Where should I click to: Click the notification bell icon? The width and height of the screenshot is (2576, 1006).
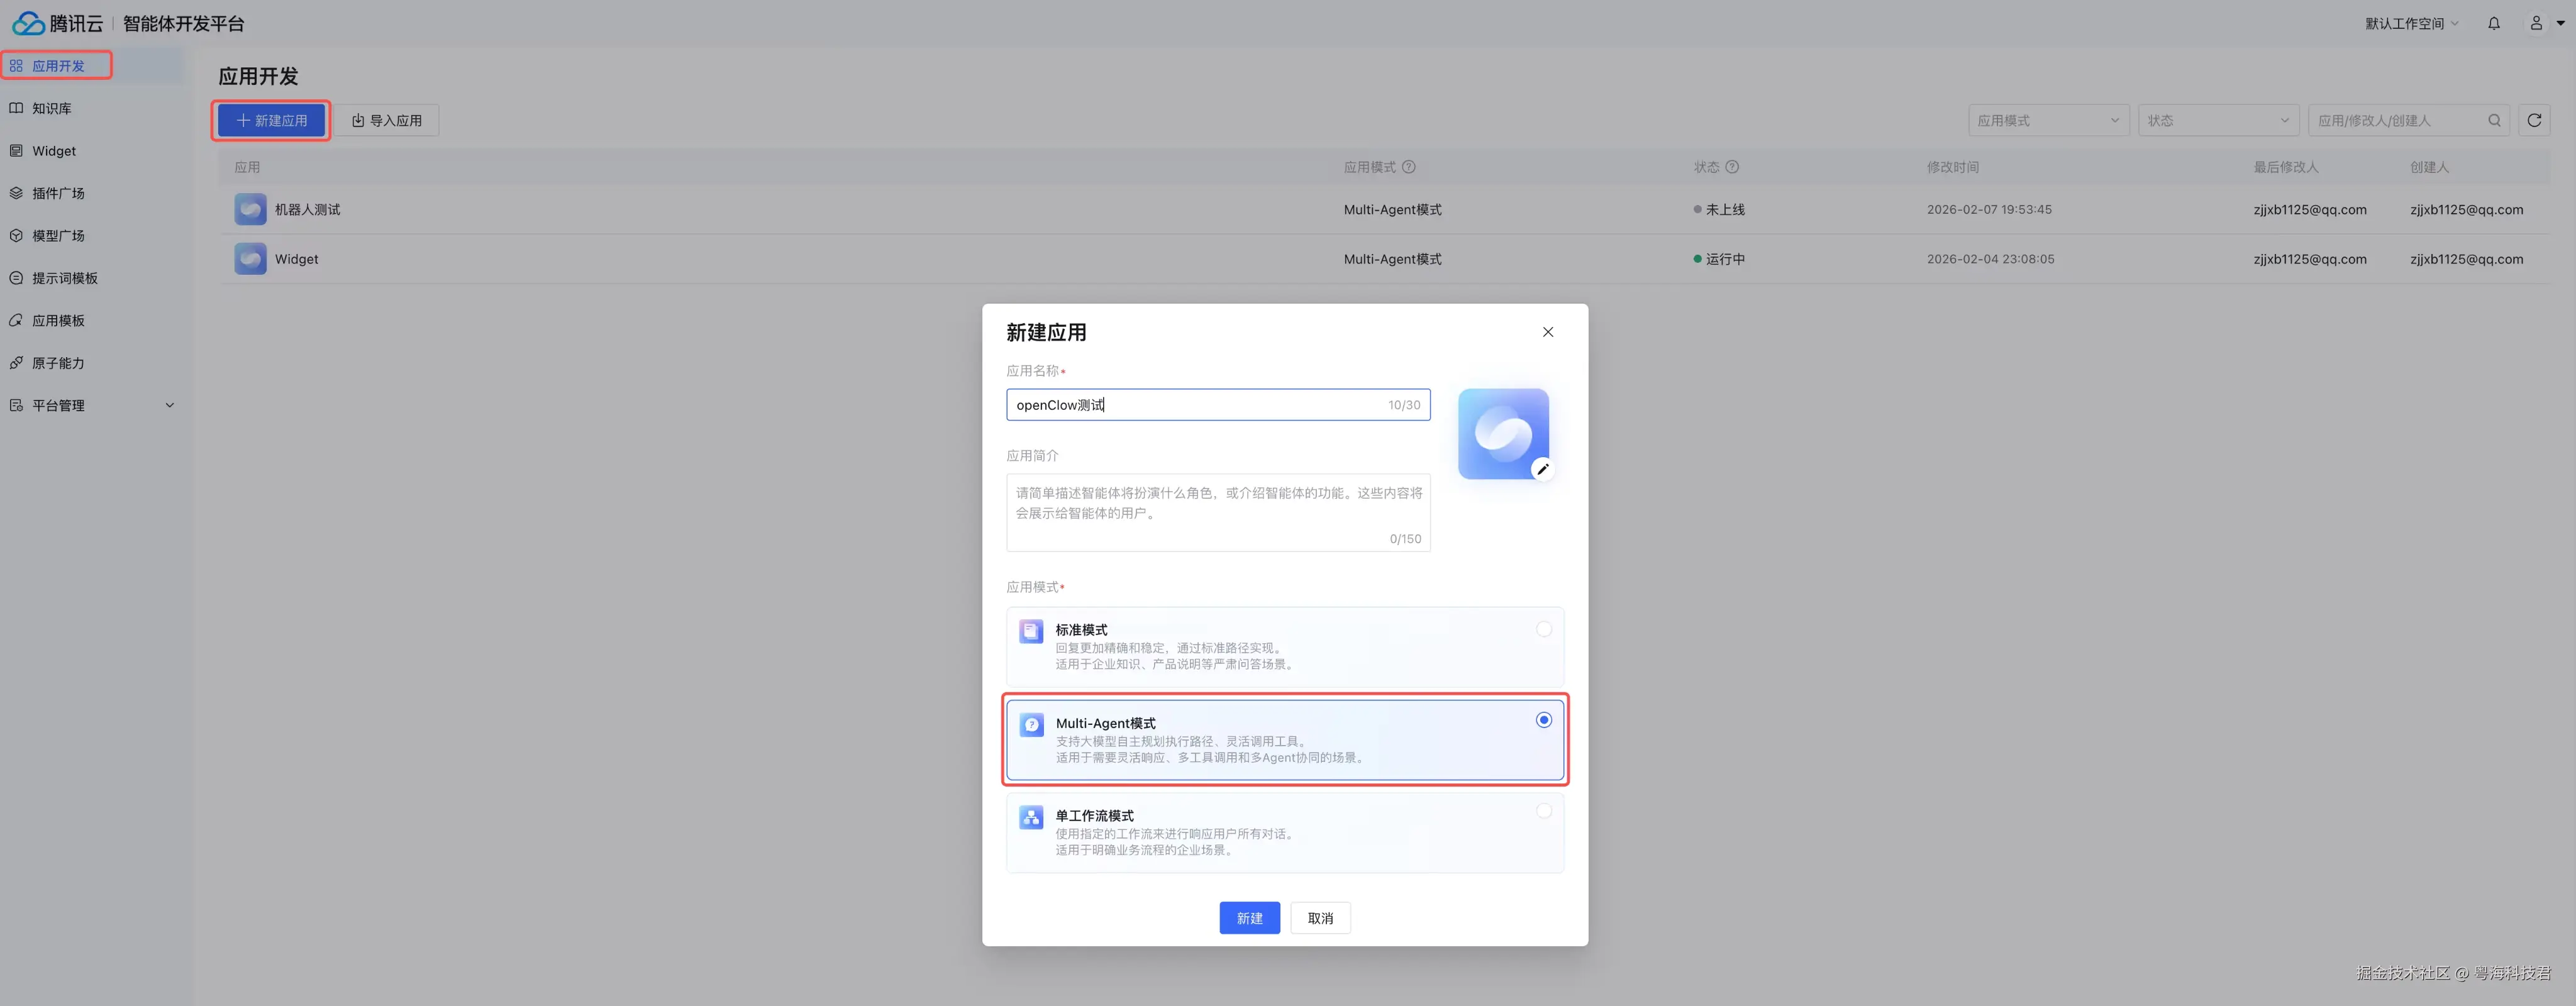[x=2494, y=23]
